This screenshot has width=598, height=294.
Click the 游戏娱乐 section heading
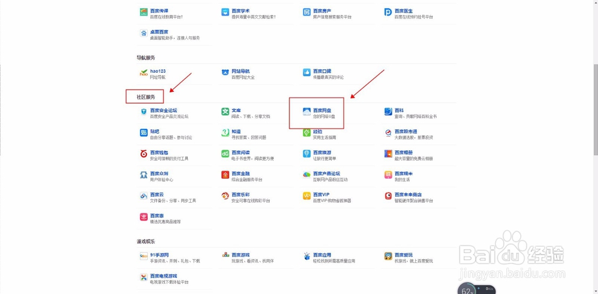pos(146,242)
